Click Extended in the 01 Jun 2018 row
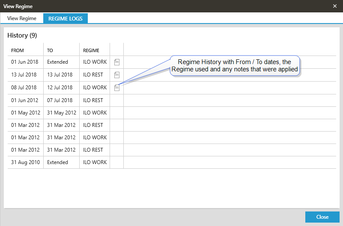The height and width of the screenshot is (226, 343). pyautogui.click(x=57, y=62)
